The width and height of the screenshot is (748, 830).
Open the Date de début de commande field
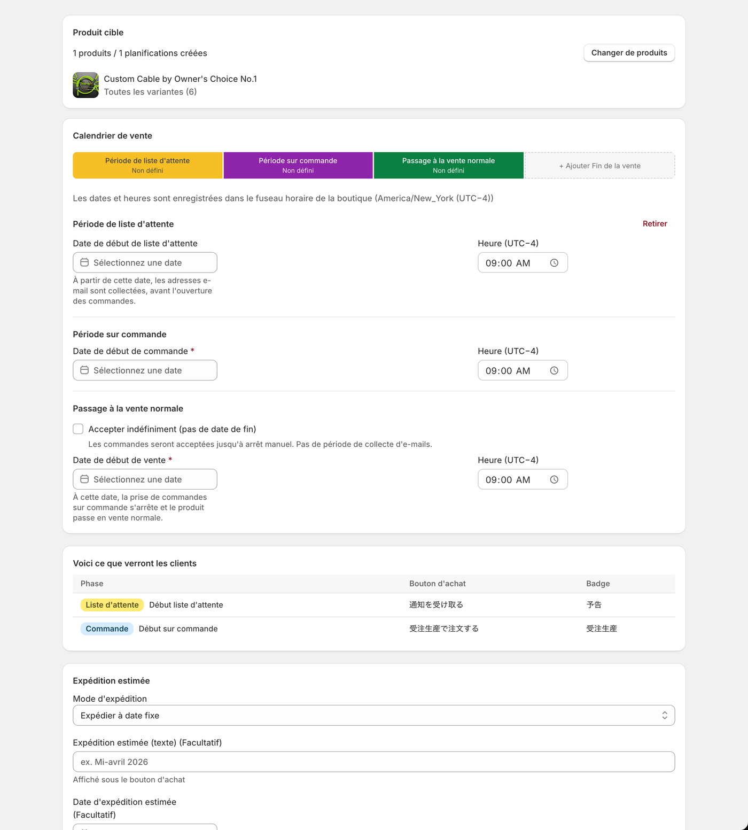[x=145, y=370]
